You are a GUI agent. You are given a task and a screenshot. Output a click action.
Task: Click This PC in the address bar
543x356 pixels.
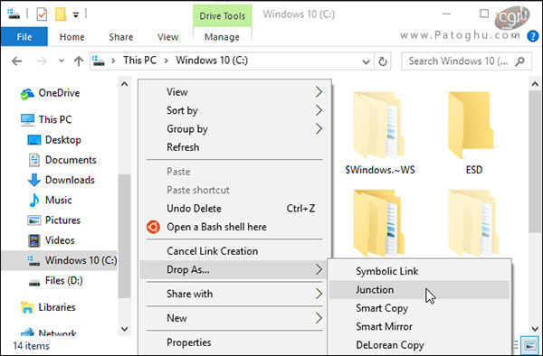coord(140,61)
